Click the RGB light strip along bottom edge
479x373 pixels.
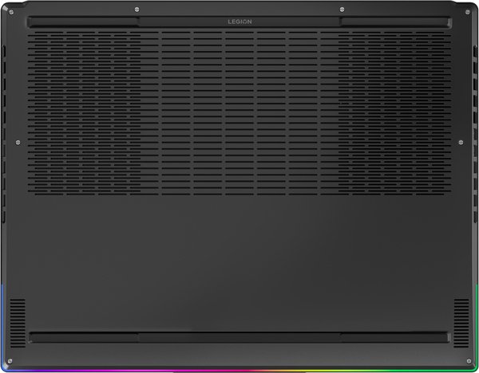coord(239,369)
